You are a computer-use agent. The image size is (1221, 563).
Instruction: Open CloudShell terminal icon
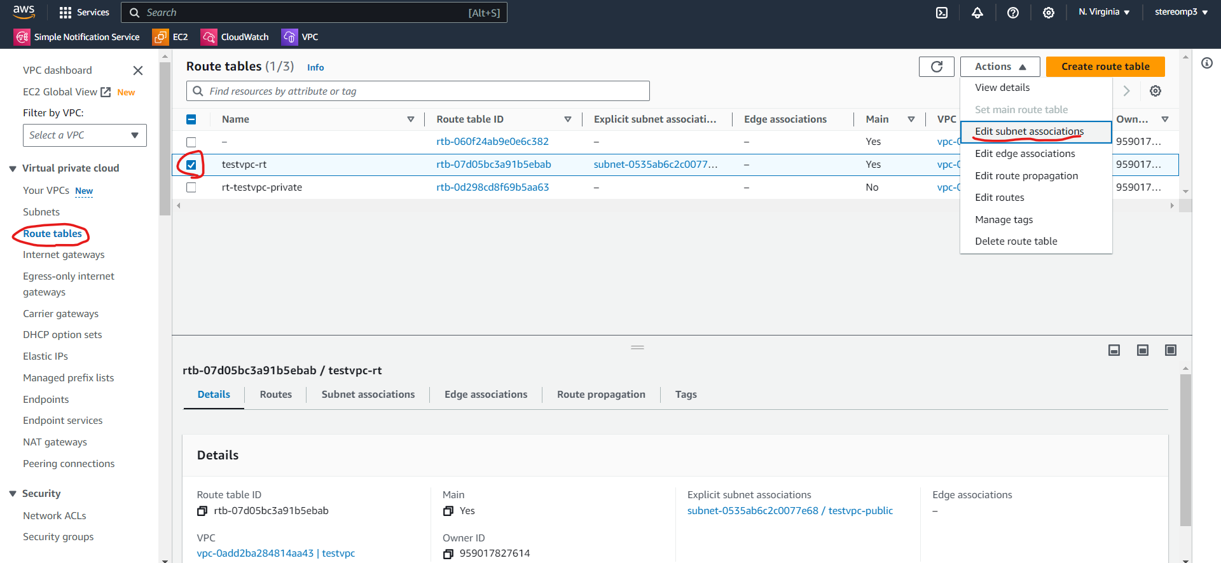(942, 13)
